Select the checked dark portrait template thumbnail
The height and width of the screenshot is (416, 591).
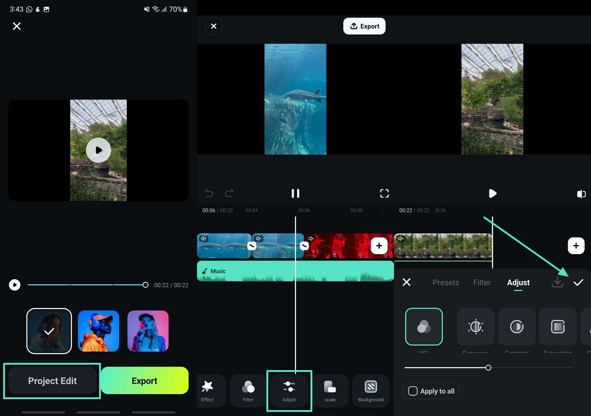49,331
